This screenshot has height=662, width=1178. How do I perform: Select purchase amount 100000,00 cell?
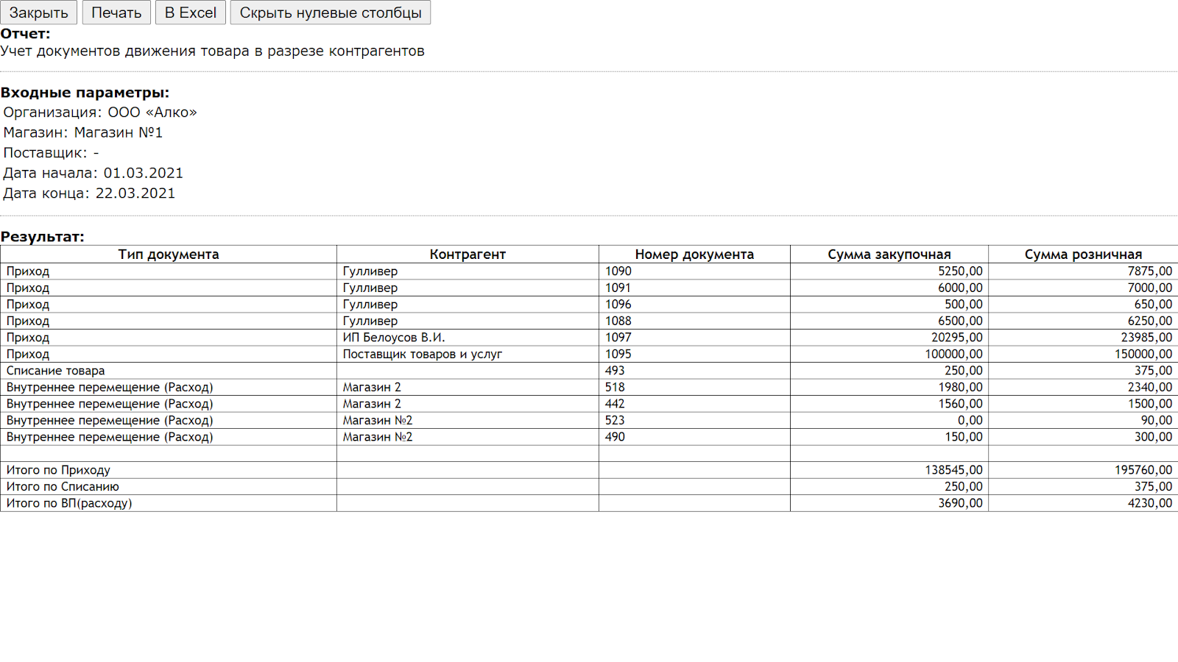pos(953,354)
